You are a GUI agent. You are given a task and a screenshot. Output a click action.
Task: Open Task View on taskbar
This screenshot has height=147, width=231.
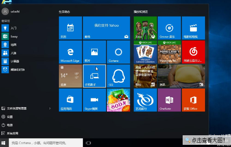[x=88, y=143]
